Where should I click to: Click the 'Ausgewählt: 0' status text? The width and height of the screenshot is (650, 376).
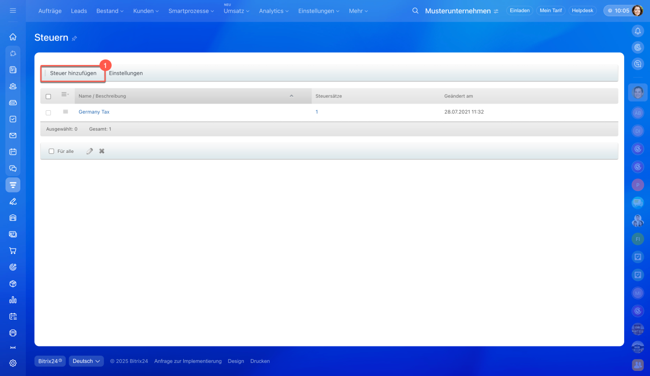[62, 129]
